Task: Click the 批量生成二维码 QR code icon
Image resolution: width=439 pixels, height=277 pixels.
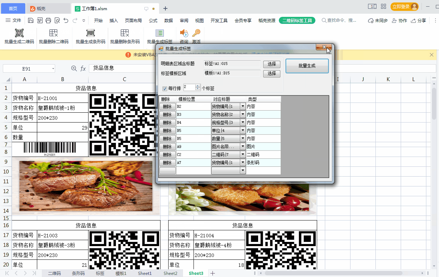Action: pos(19,33)
